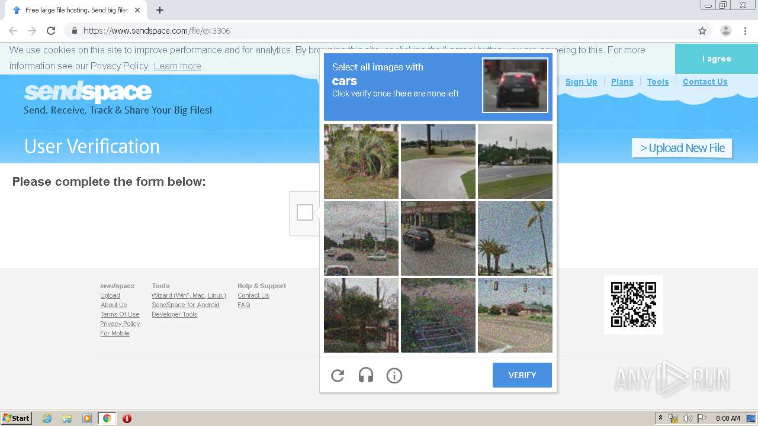Open the network tray icon
The height and width of the screenshot is (426, 758).
coord(673,418)
